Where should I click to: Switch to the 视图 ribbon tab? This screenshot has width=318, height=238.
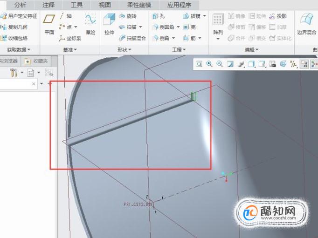(x=104, y=5)
